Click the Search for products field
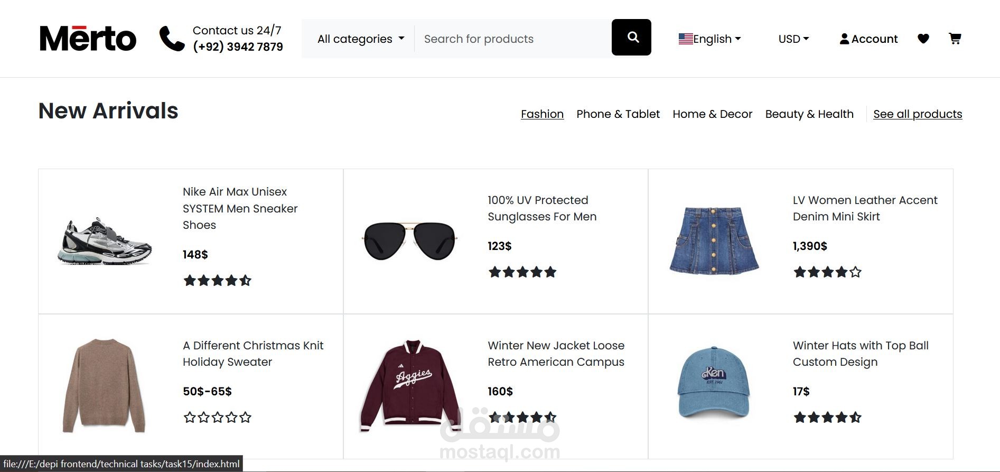 tap(513, 39)
